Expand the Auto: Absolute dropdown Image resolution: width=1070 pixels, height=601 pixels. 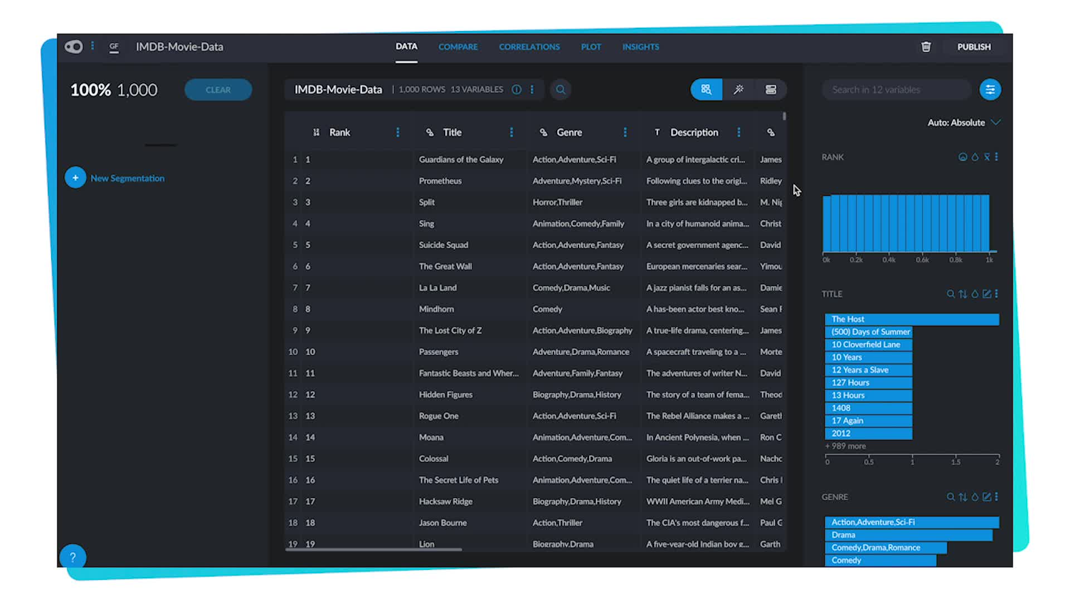point(964,122)
